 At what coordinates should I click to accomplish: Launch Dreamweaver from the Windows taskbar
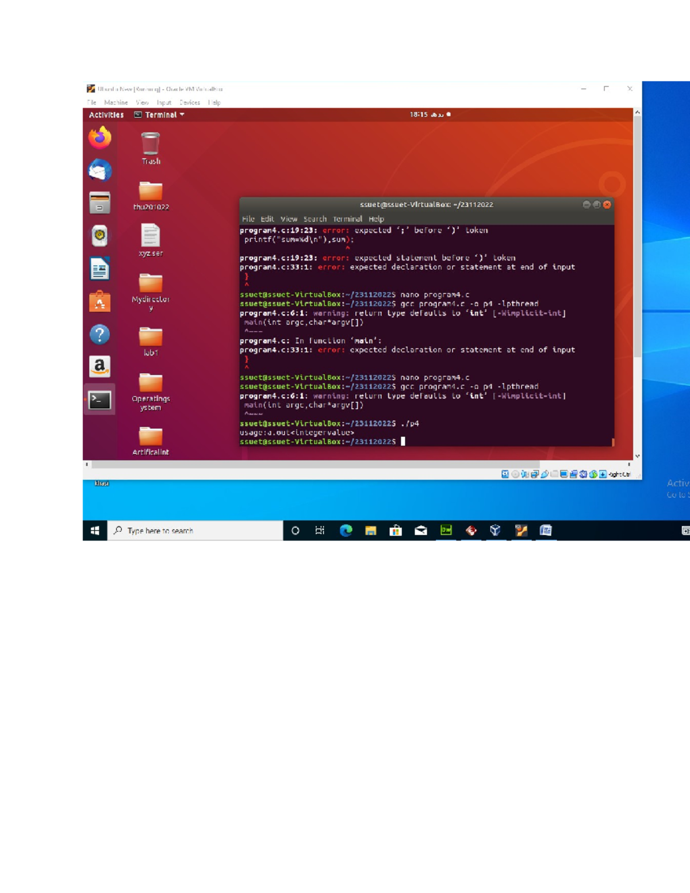446,530
